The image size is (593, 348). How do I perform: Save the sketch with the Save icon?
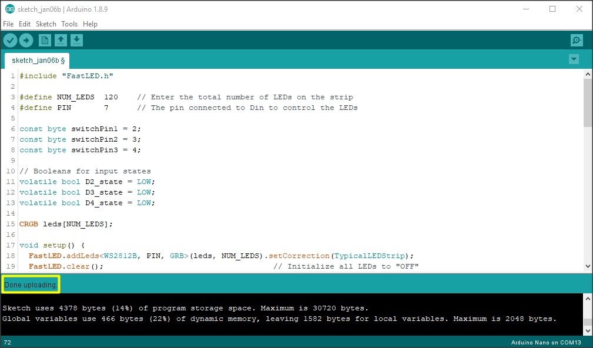coord(76,40)
